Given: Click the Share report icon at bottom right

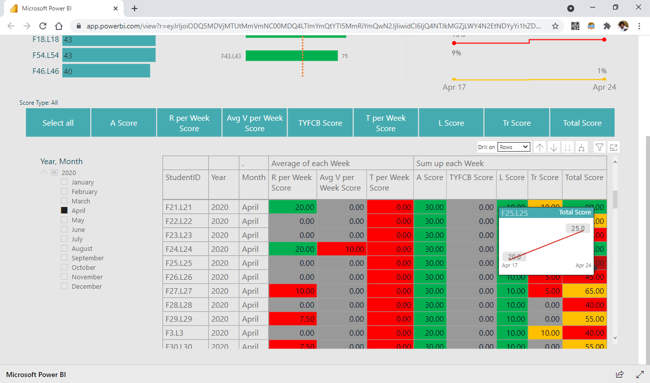Looking at the screenshot, I should [x=620, y=374].
